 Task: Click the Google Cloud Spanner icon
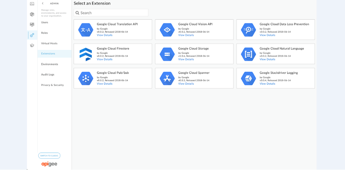(167, 78)
